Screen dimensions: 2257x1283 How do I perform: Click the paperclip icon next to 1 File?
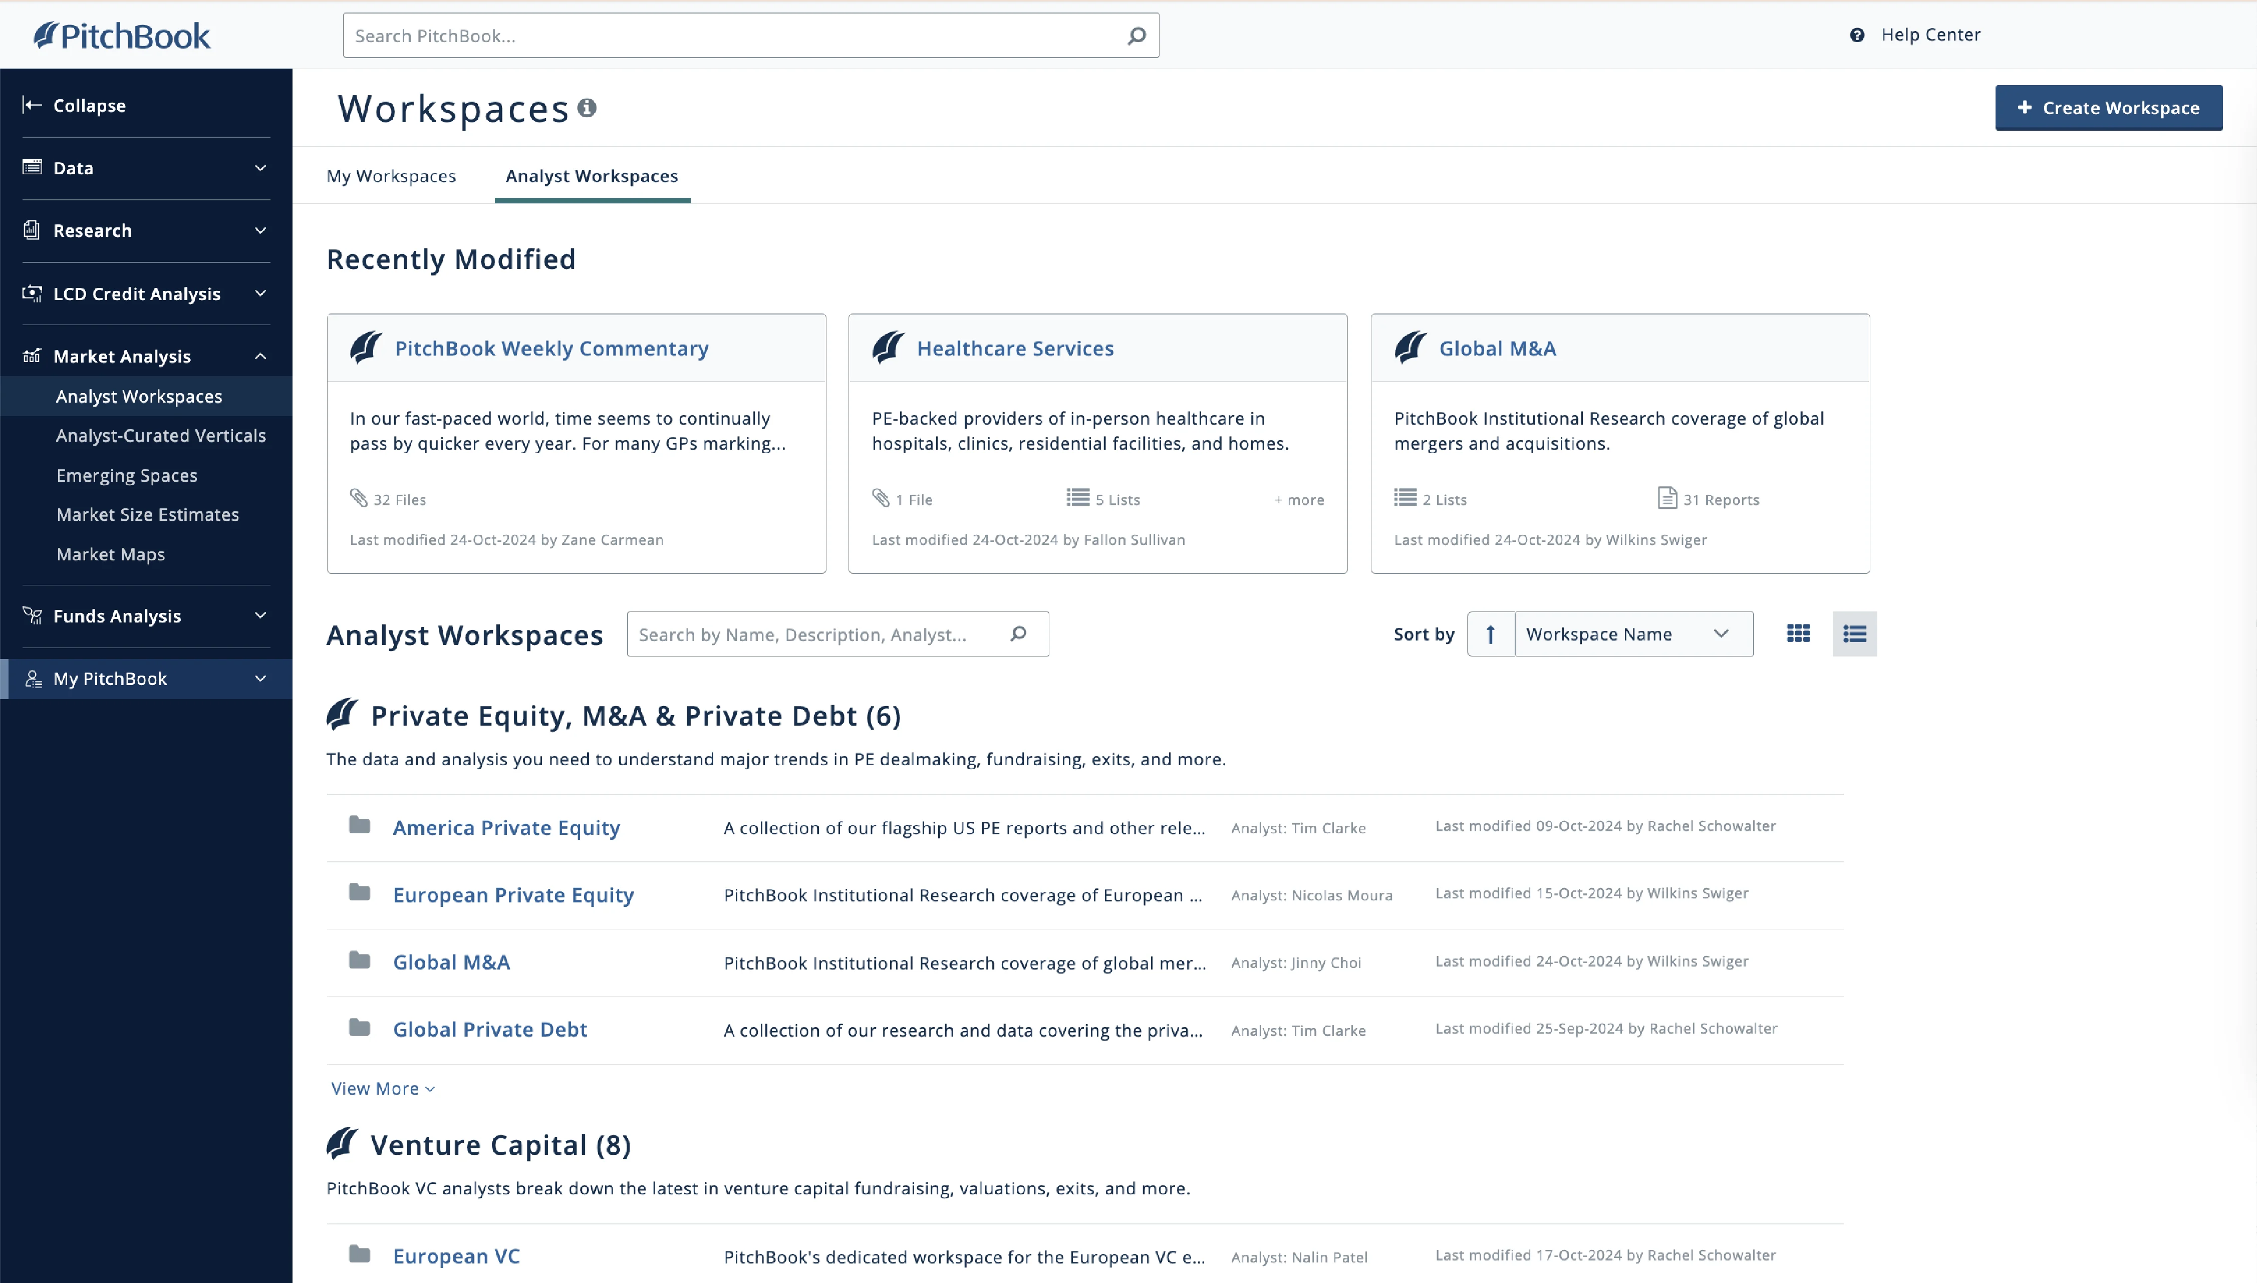point(881,498)
